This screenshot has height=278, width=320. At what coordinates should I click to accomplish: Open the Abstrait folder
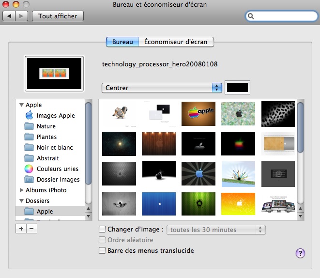[42, 158]
